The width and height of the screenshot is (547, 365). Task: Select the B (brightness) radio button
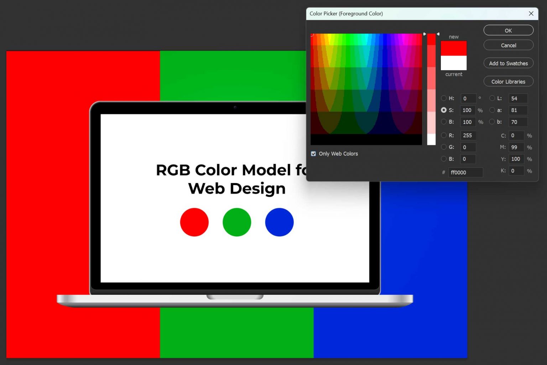point(444,122)
